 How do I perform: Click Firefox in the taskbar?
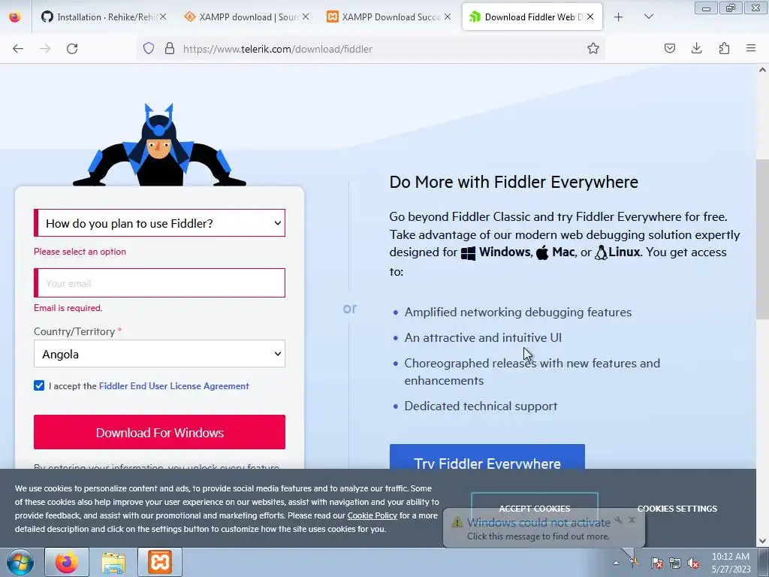tap(67, 562)
